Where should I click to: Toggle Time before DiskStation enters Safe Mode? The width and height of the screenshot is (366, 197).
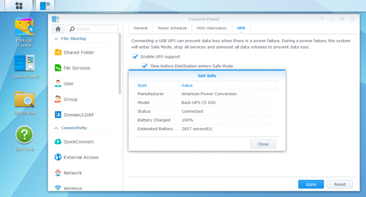pyautogui.click(x=144, y=66)
